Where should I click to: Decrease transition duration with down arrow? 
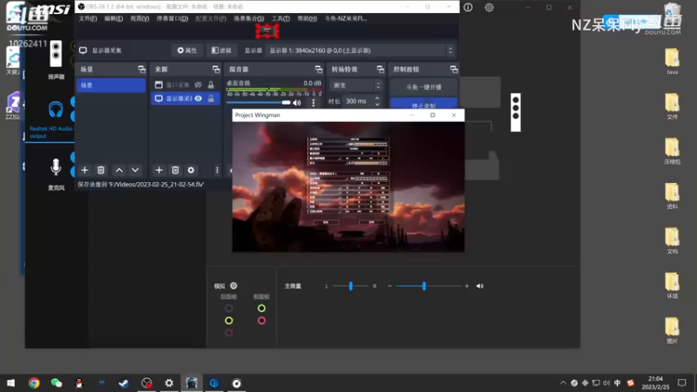377,104
